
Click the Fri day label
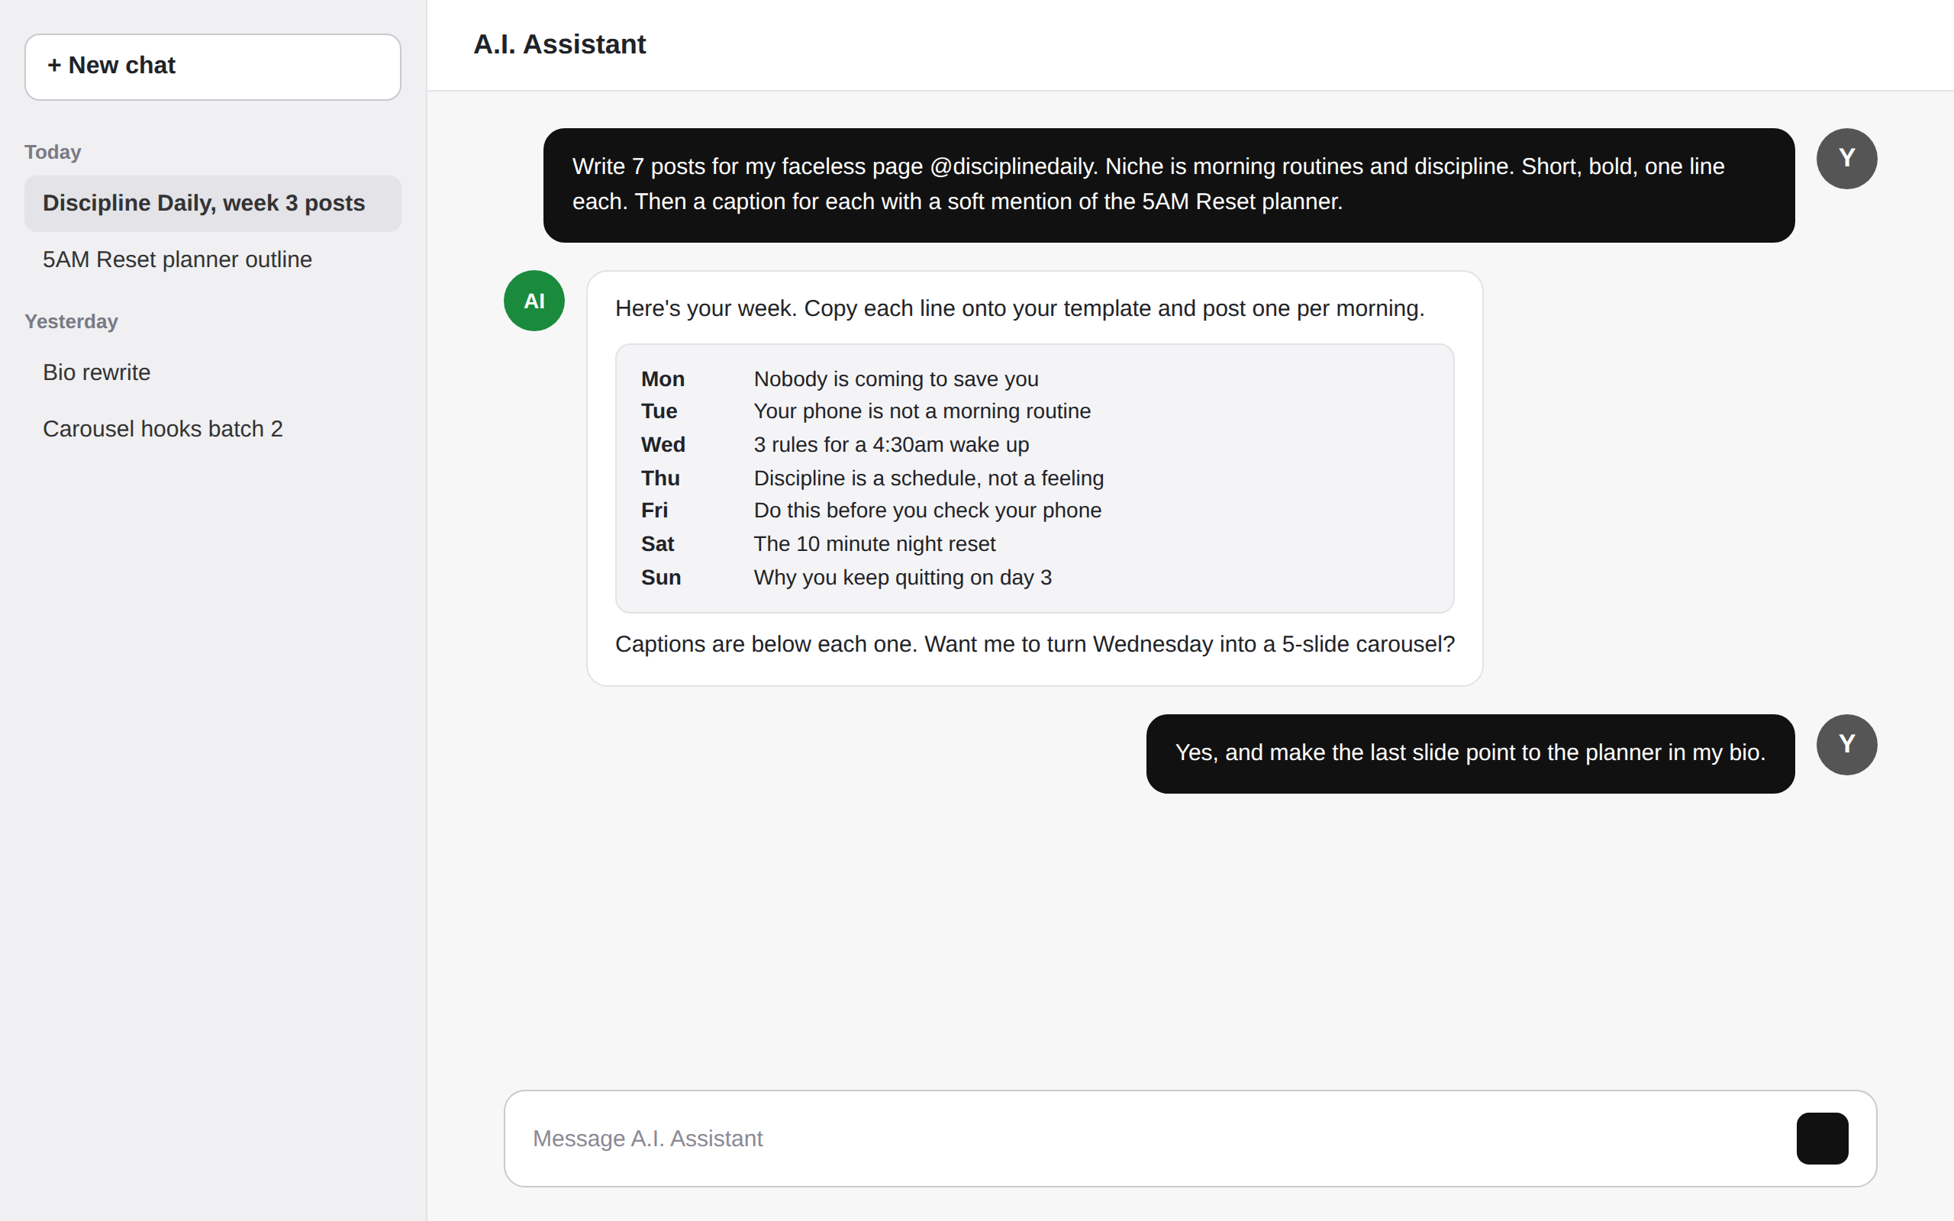coord(655,511)
